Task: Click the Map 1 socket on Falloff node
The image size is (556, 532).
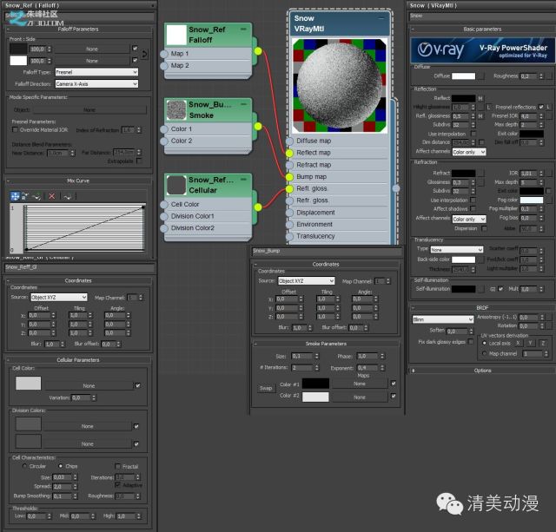Action: (164, 54)
